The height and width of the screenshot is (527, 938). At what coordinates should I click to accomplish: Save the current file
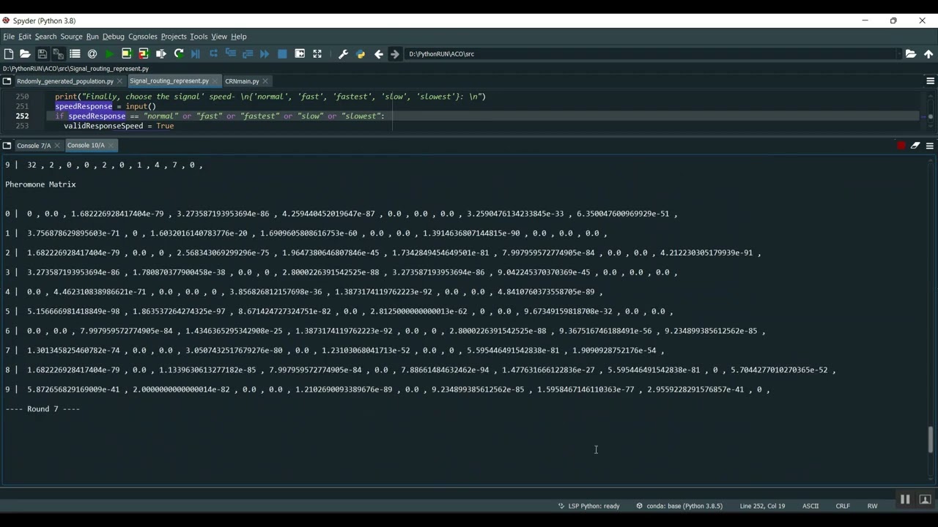(x=42, y=54)
